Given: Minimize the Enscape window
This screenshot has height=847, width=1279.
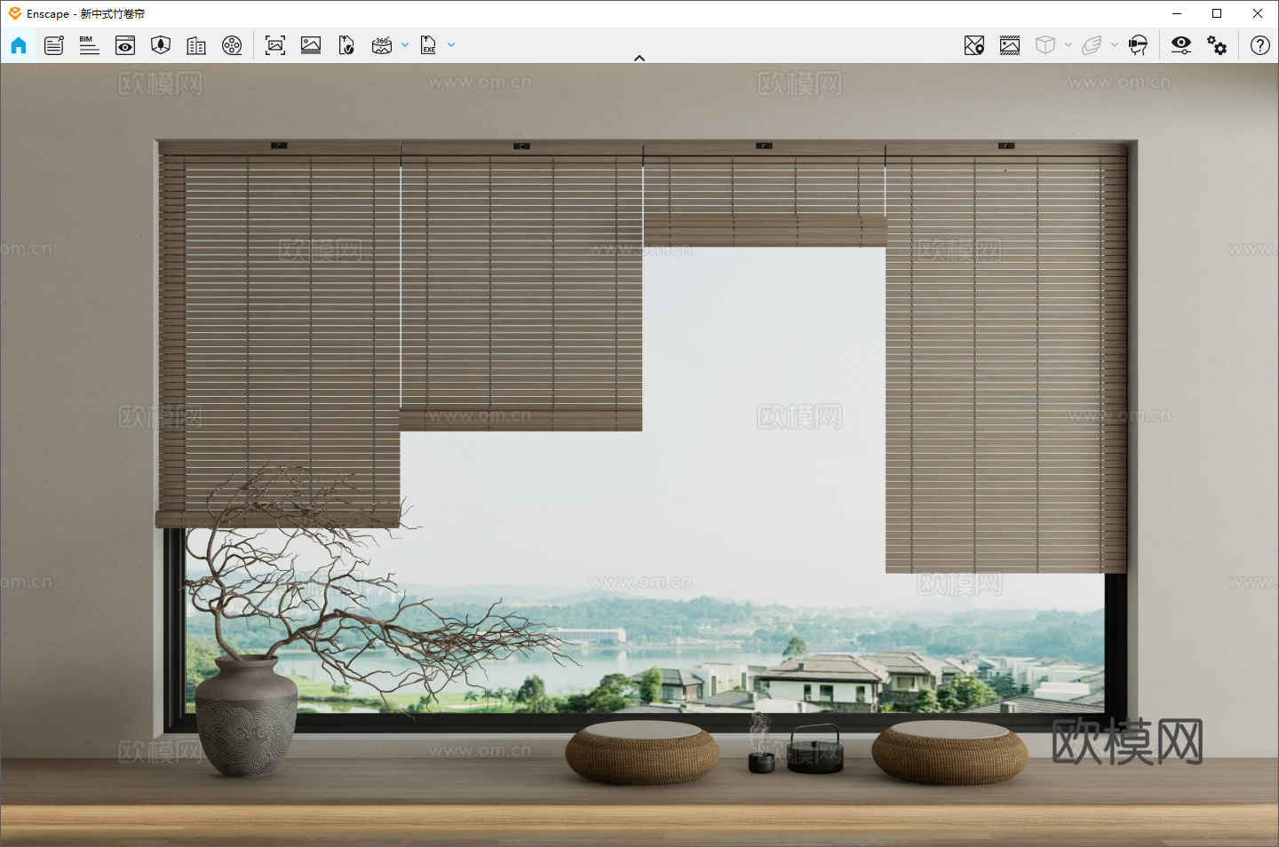Looking at the screenshot, I should point(1177,13).
